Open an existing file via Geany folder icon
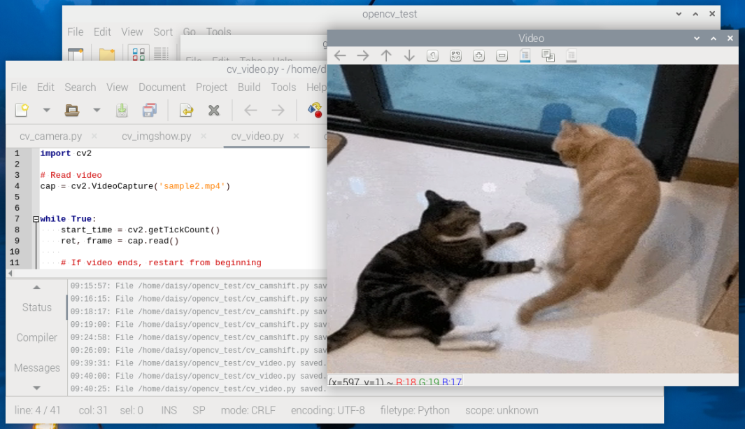This screenshot has width=745, height=429. [x=72, y=110]
